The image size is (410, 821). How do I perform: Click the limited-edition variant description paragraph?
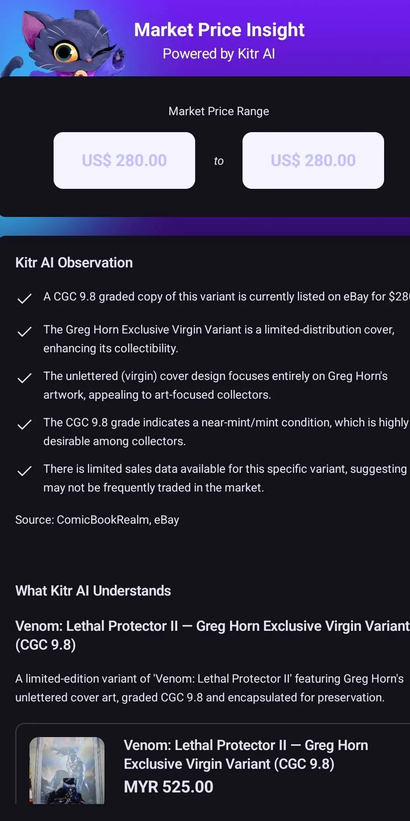(209, 688)
